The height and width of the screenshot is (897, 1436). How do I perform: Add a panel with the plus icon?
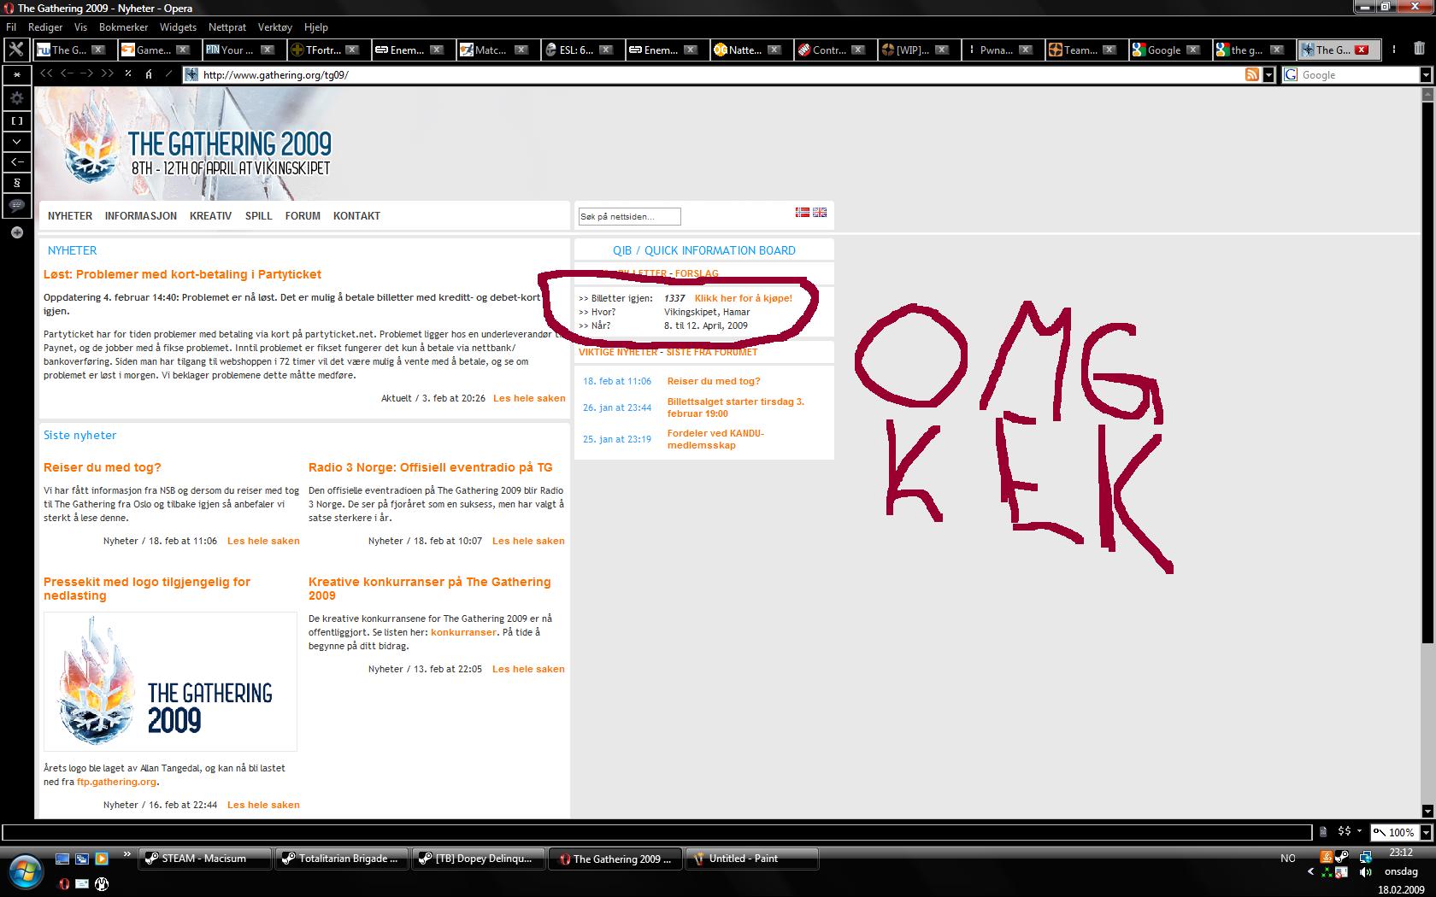pos(16,232)
